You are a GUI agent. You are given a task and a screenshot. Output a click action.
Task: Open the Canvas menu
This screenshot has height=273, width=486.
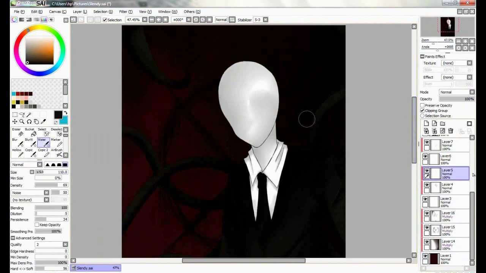coord(58,11)
